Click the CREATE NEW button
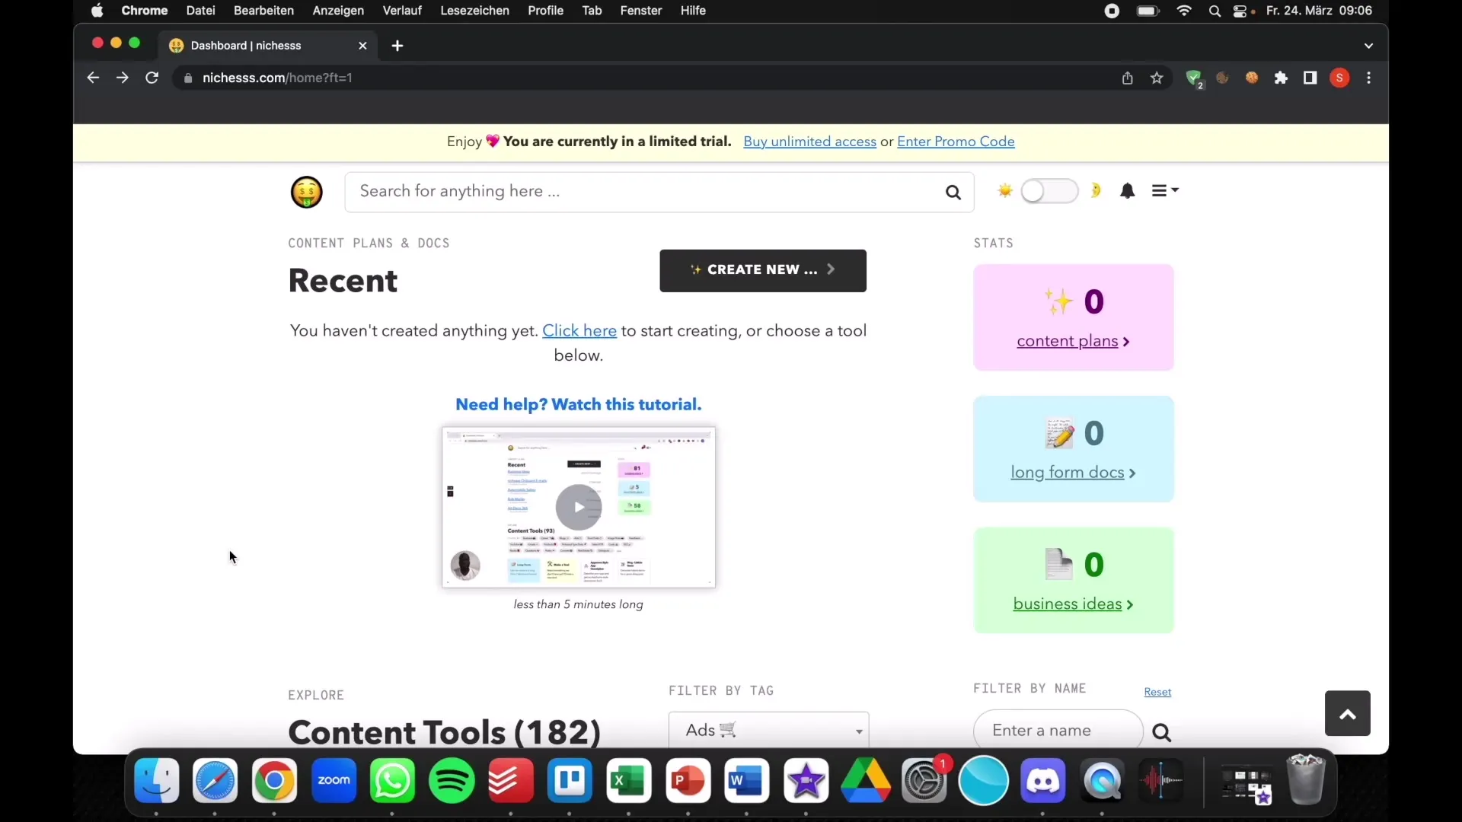 762,269
